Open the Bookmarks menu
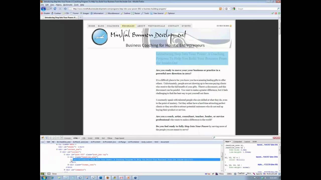The width and height of the screenshot is (321, 180). coord(68,5)
